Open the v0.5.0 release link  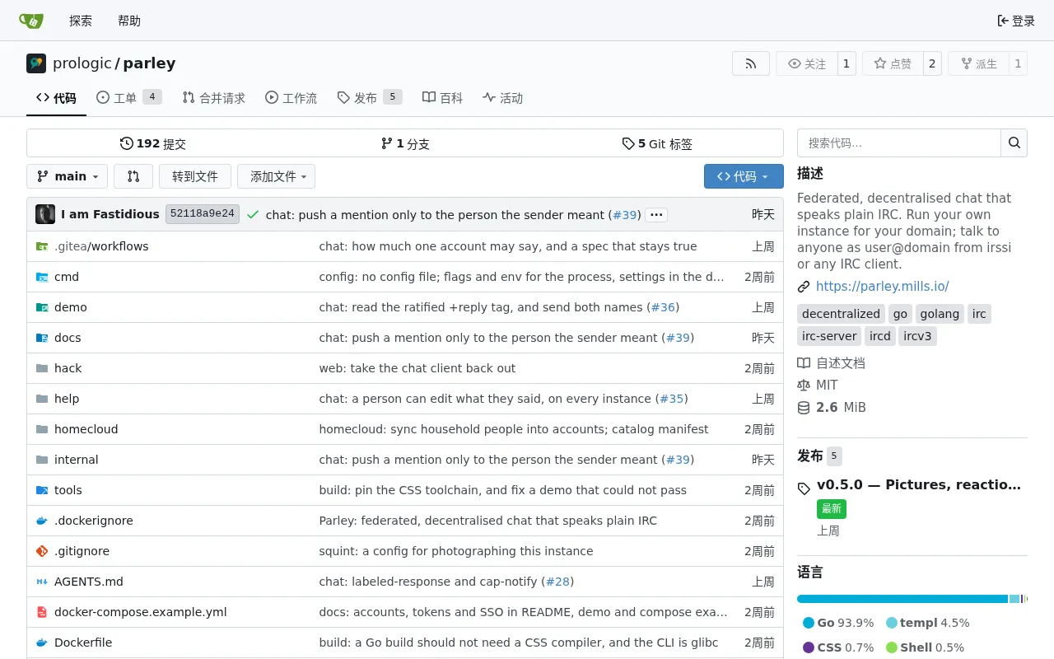point(919,484)
